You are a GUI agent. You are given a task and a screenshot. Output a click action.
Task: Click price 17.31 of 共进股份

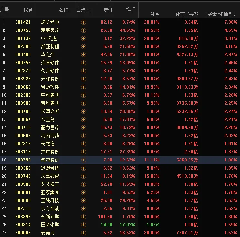click(106, 152)
